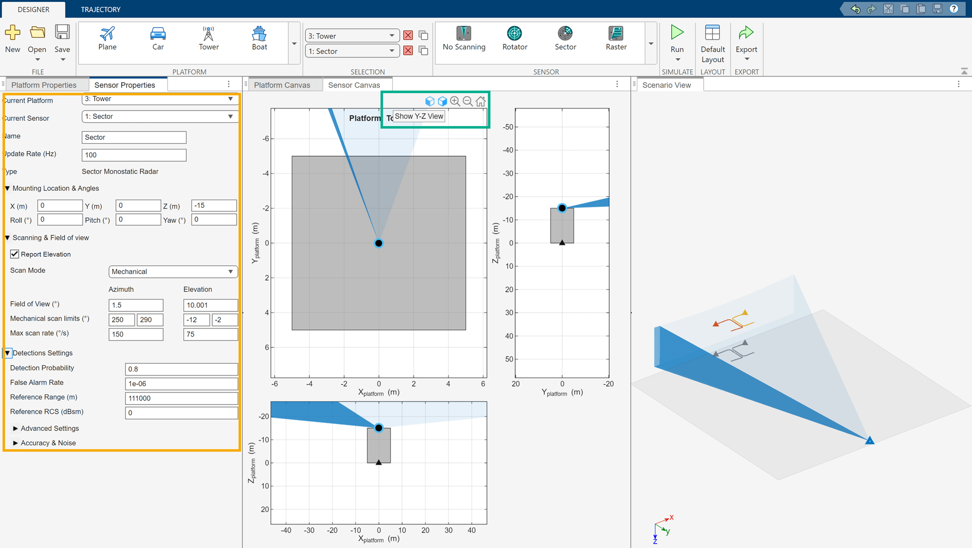The width and height of the screenshot is (972, 548).
Task: Run the simulation
Action: (677, 39)
